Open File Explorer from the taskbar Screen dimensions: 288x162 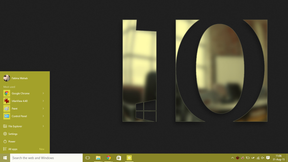coord(98,158)
